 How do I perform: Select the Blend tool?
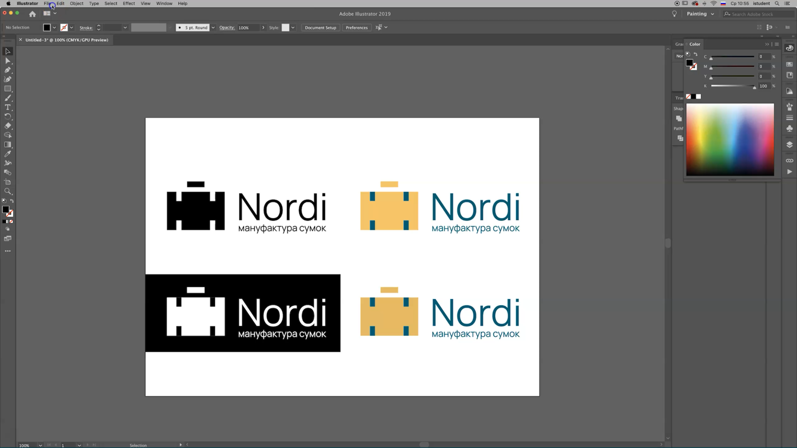point(8,173)
